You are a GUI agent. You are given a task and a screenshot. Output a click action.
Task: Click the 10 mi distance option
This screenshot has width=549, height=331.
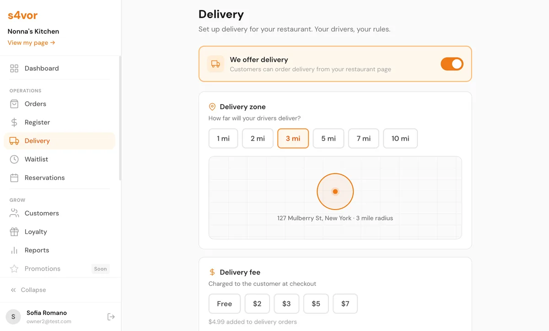click(x=400, y=138)
